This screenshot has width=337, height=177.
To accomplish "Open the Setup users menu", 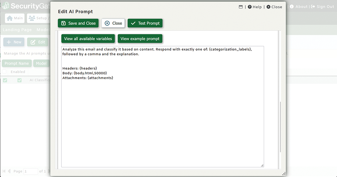I will (x=38, y=18).
